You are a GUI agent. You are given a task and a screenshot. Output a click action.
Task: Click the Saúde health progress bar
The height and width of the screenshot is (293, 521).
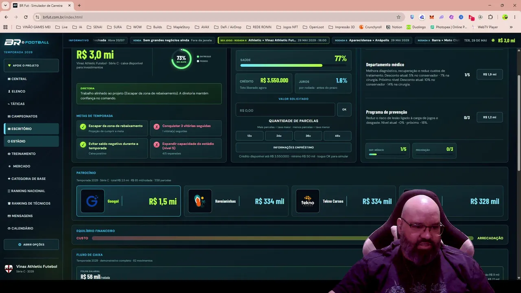(x=293, y=65)
